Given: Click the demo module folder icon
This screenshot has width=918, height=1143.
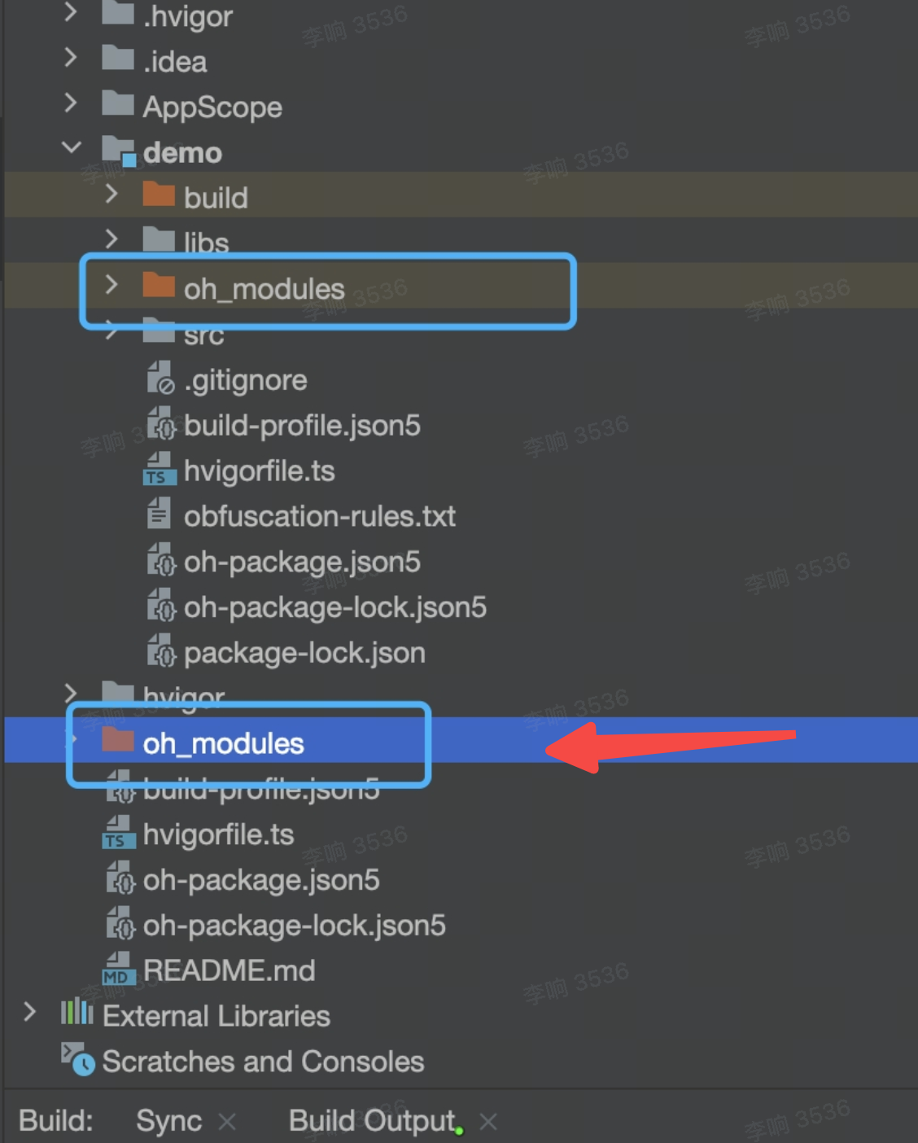Looking at the screenshot, I should pyautogui.click(x=119, y=151).
